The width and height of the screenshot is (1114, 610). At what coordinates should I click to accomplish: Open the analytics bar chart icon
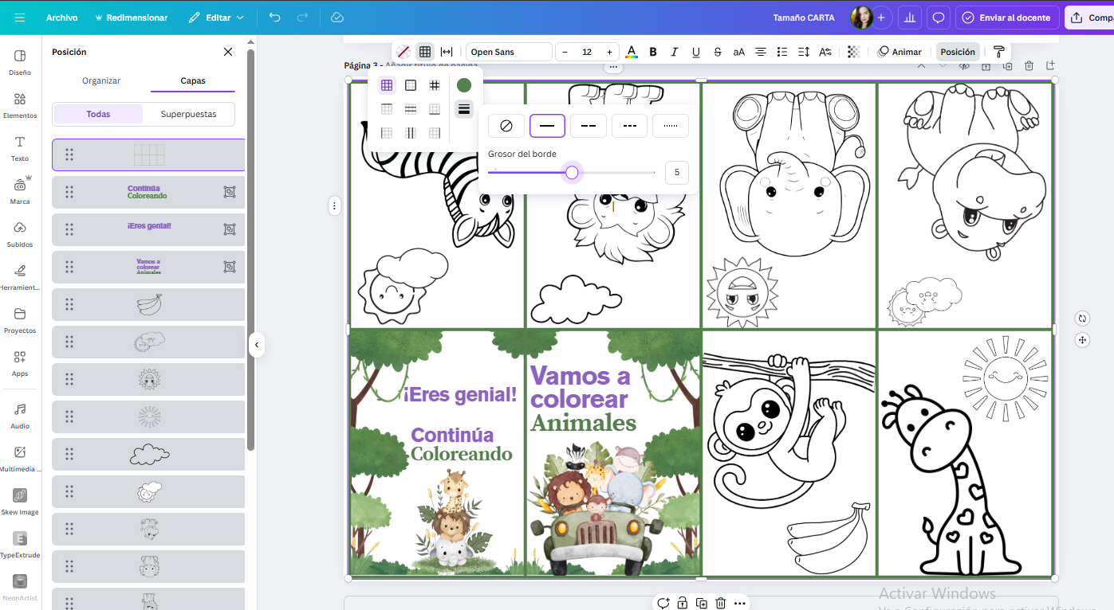[x=910, y=18]
